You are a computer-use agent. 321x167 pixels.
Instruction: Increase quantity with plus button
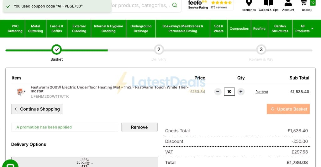241,92
